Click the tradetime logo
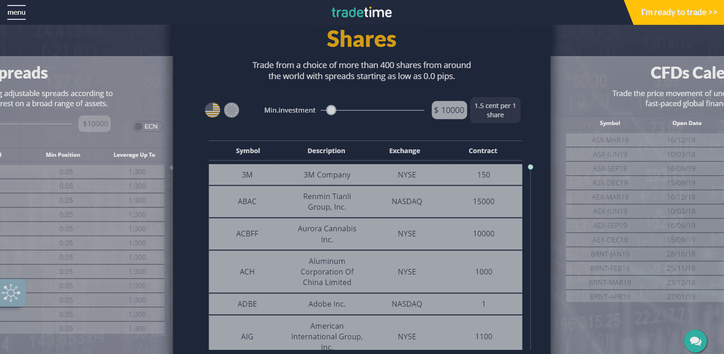Image resolution: width=724 pixels, height=354 pixels. tap(362, 12)
